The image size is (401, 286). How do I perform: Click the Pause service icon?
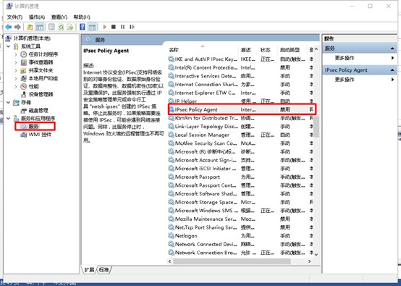pos(123,27)
